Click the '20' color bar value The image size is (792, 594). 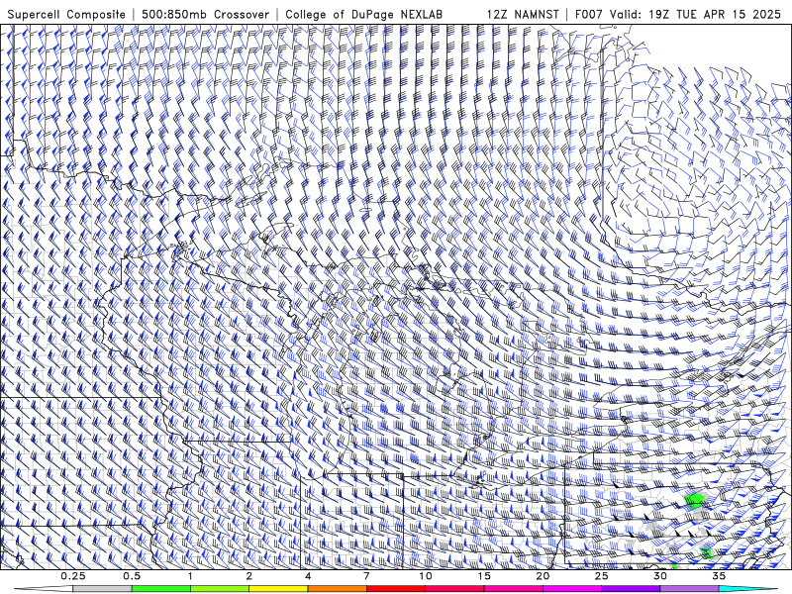543,576
